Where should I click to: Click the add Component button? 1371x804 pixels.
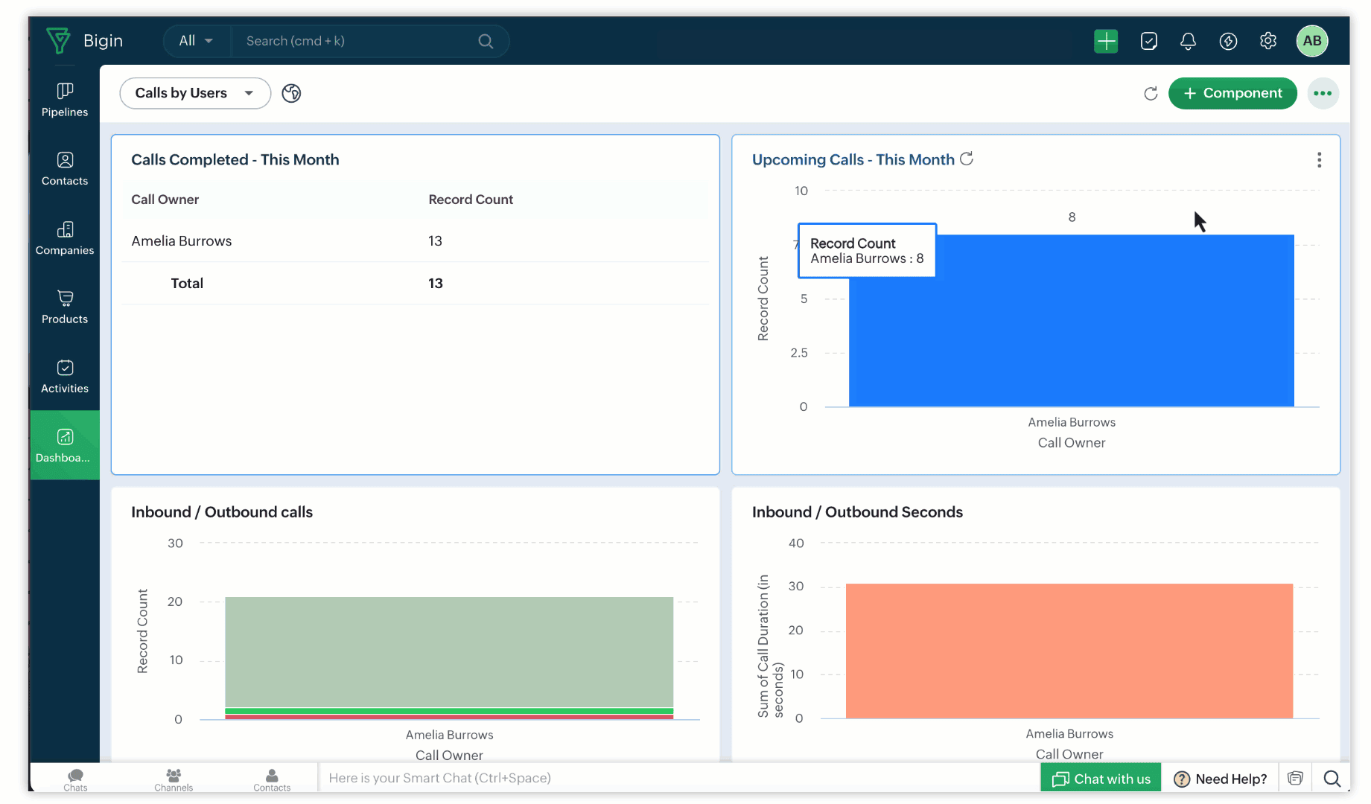coord(1232,93)
